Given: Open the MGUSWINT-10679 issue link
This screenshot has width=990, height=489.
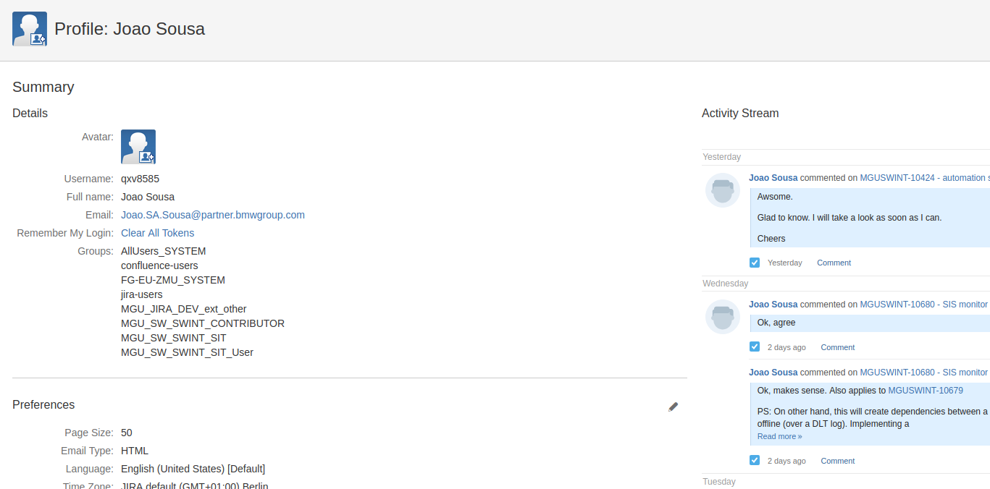Looking at the screenshot, I should (926, 391).
